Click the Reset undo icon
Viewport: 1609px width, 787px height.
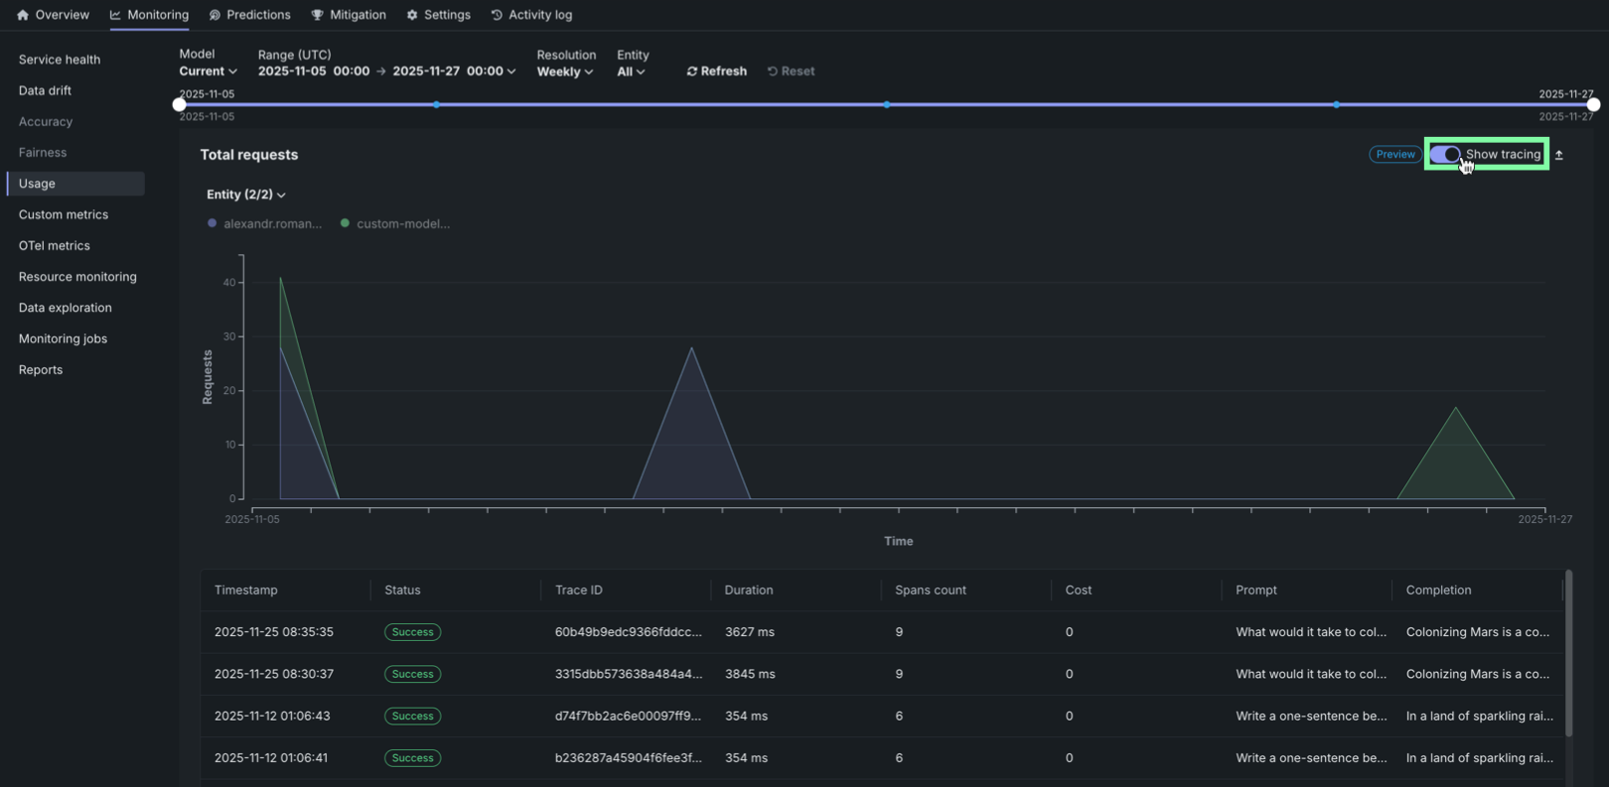click(773, 71)
